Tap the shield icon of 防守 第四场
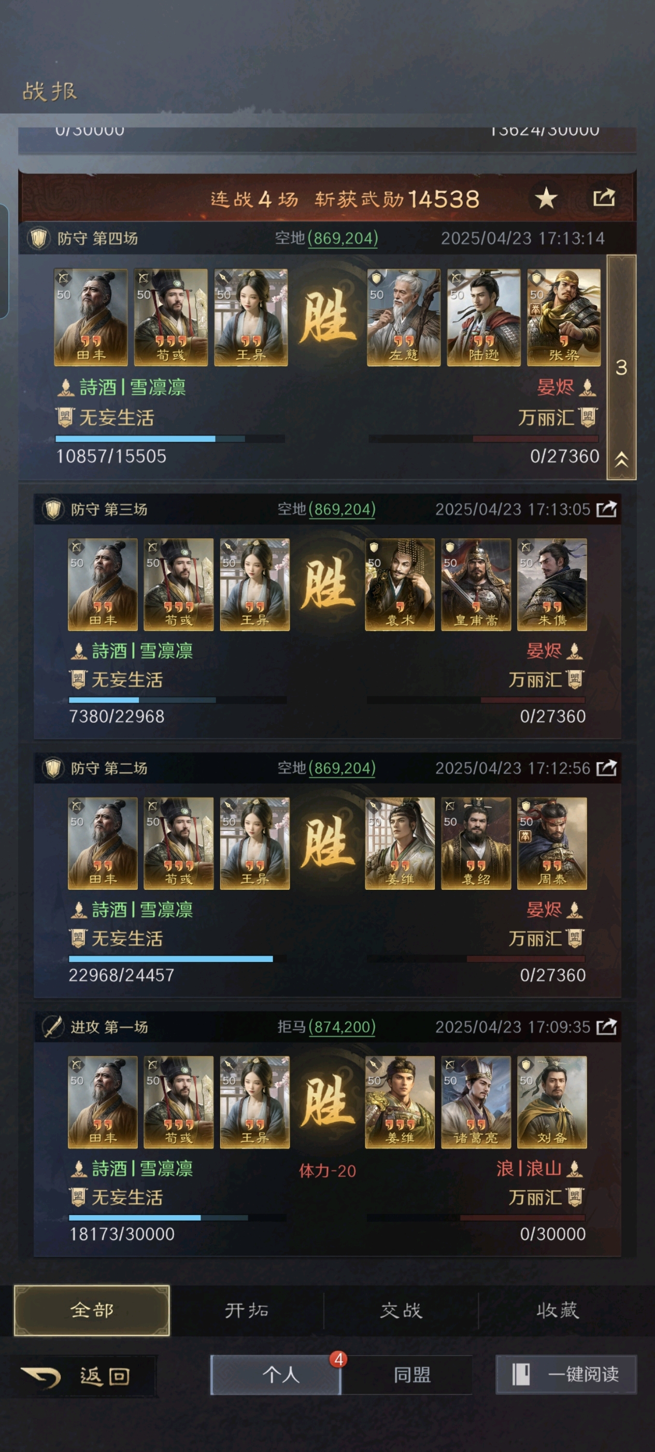 coord(39,238)
